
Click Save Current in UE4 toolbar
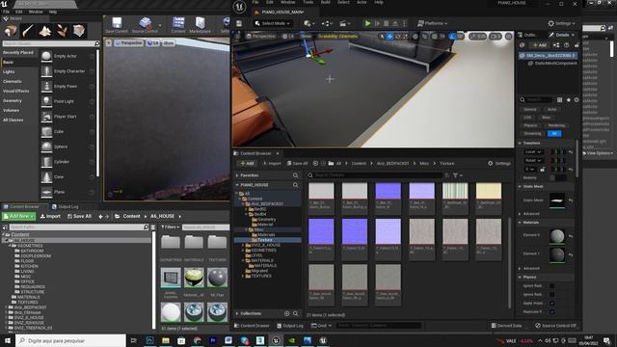click(117, 25)
